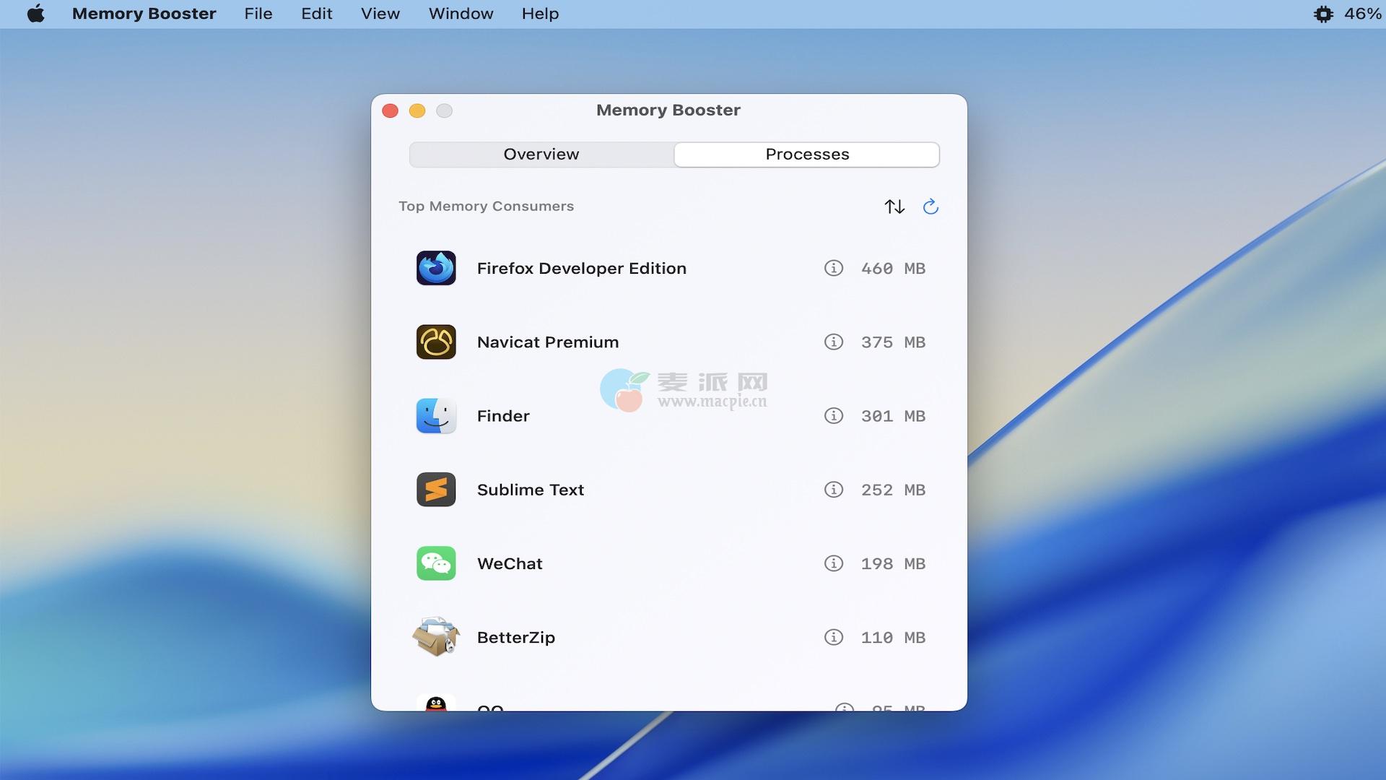Open the File menu
Image resolution: width=1386 pixels, height=780 pixels.
click(258, 14)
